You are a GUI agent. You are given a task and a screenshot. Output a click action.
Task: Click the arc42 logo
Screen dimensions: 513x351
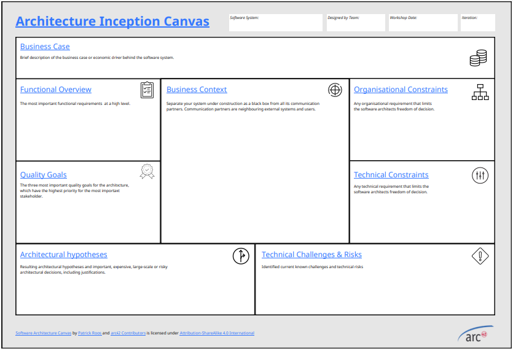pos(476,334)
